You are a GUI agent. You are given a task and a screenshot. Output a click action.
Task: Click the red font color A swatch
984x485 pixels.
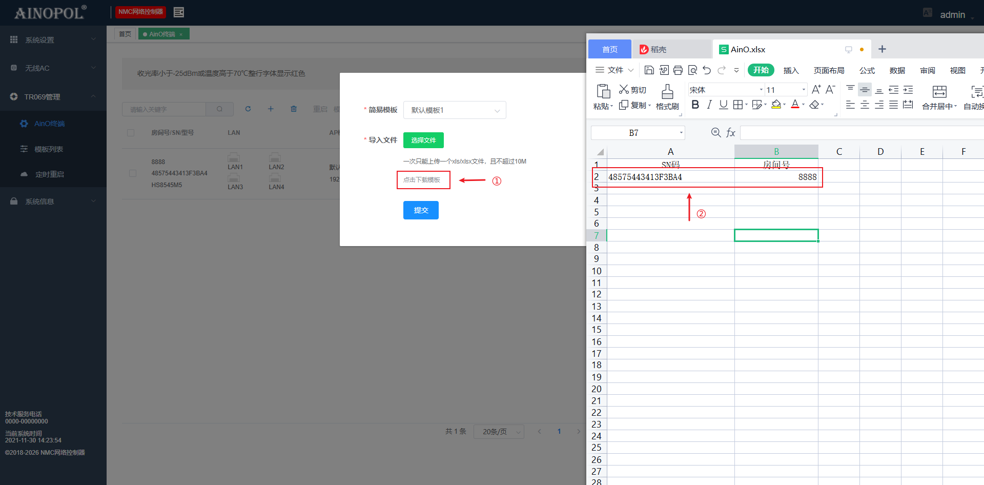tap(795, 105)
